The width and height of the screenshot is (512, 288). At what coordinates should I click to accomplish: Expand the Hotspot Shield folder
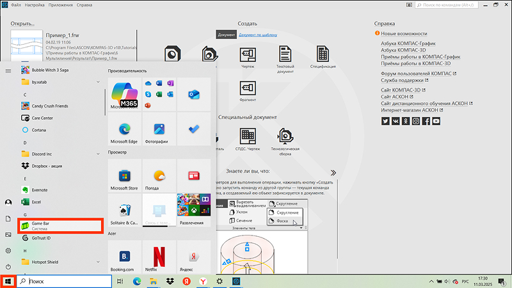click(x=98, y=262)
